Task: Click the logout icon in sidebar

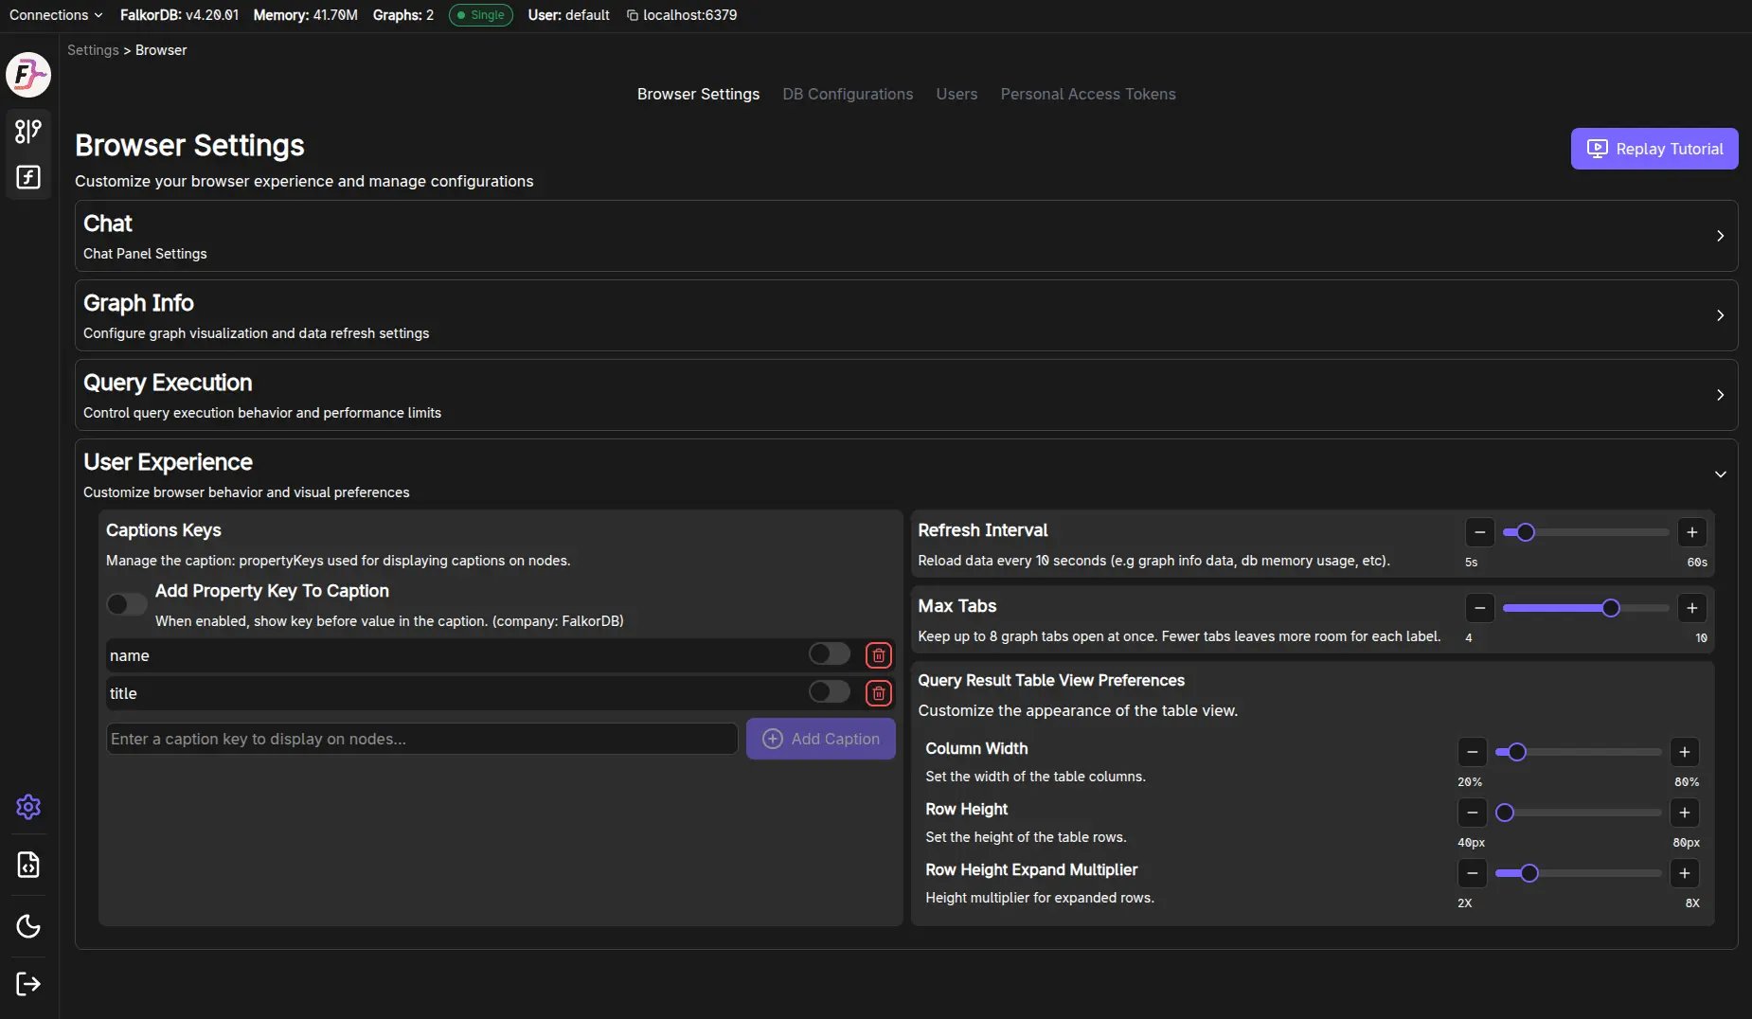Action: [x=28, y=984]
